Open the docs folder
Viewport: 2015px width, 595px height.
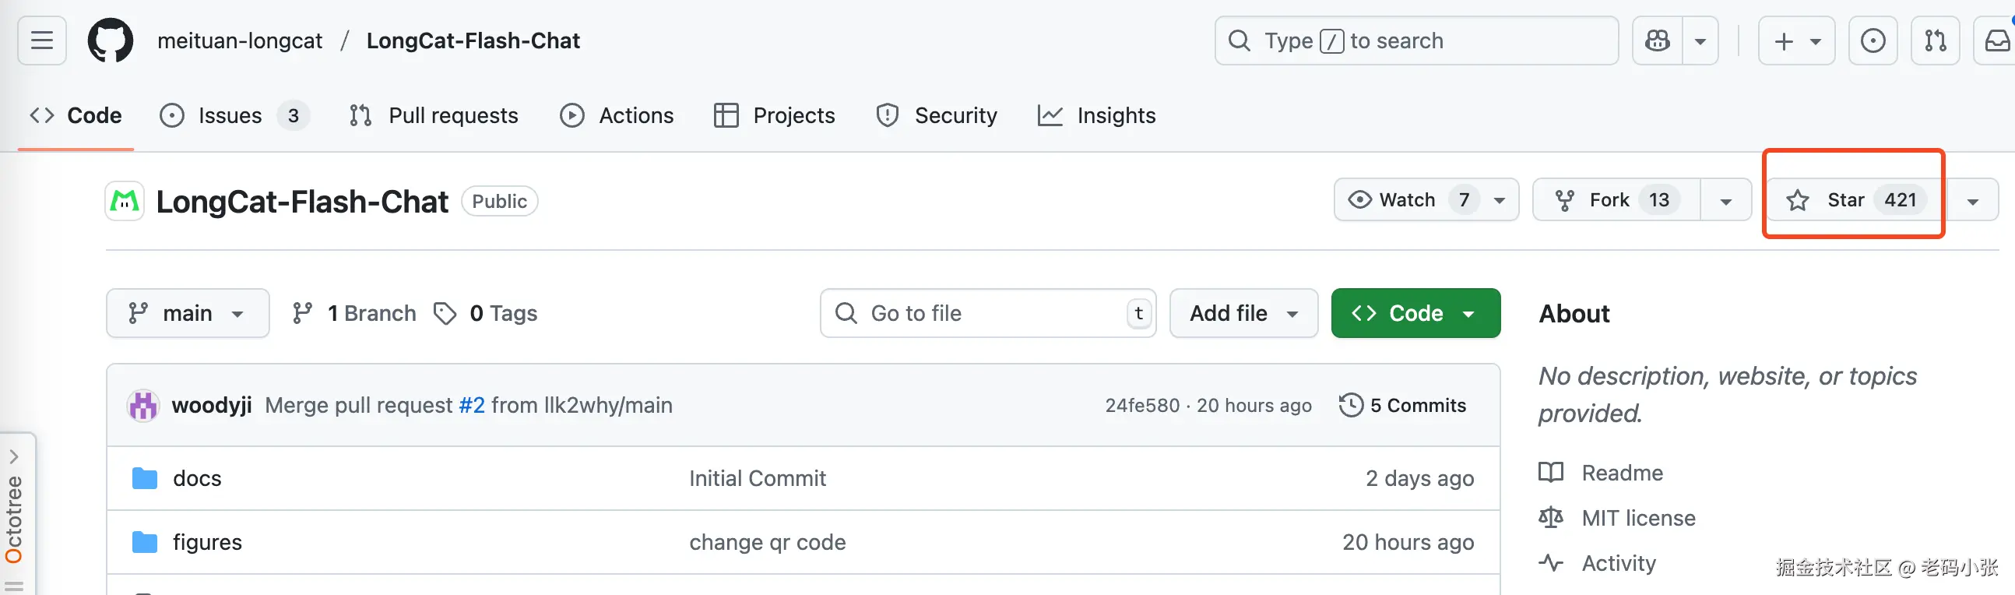[197, 478]
